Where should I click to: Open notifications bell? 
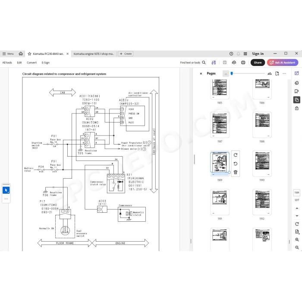point(238,54)
